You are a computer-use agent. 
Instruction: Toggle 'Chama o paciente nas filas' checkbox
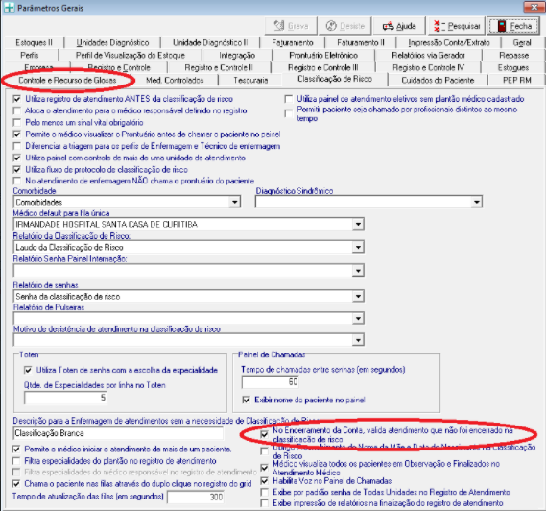[x=16, y=484]
